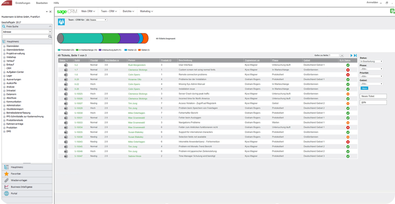Screen dimensions: 395x204
Task: Open Hauptmenü entry in the bottom panel
Action: tap(27, 167)
